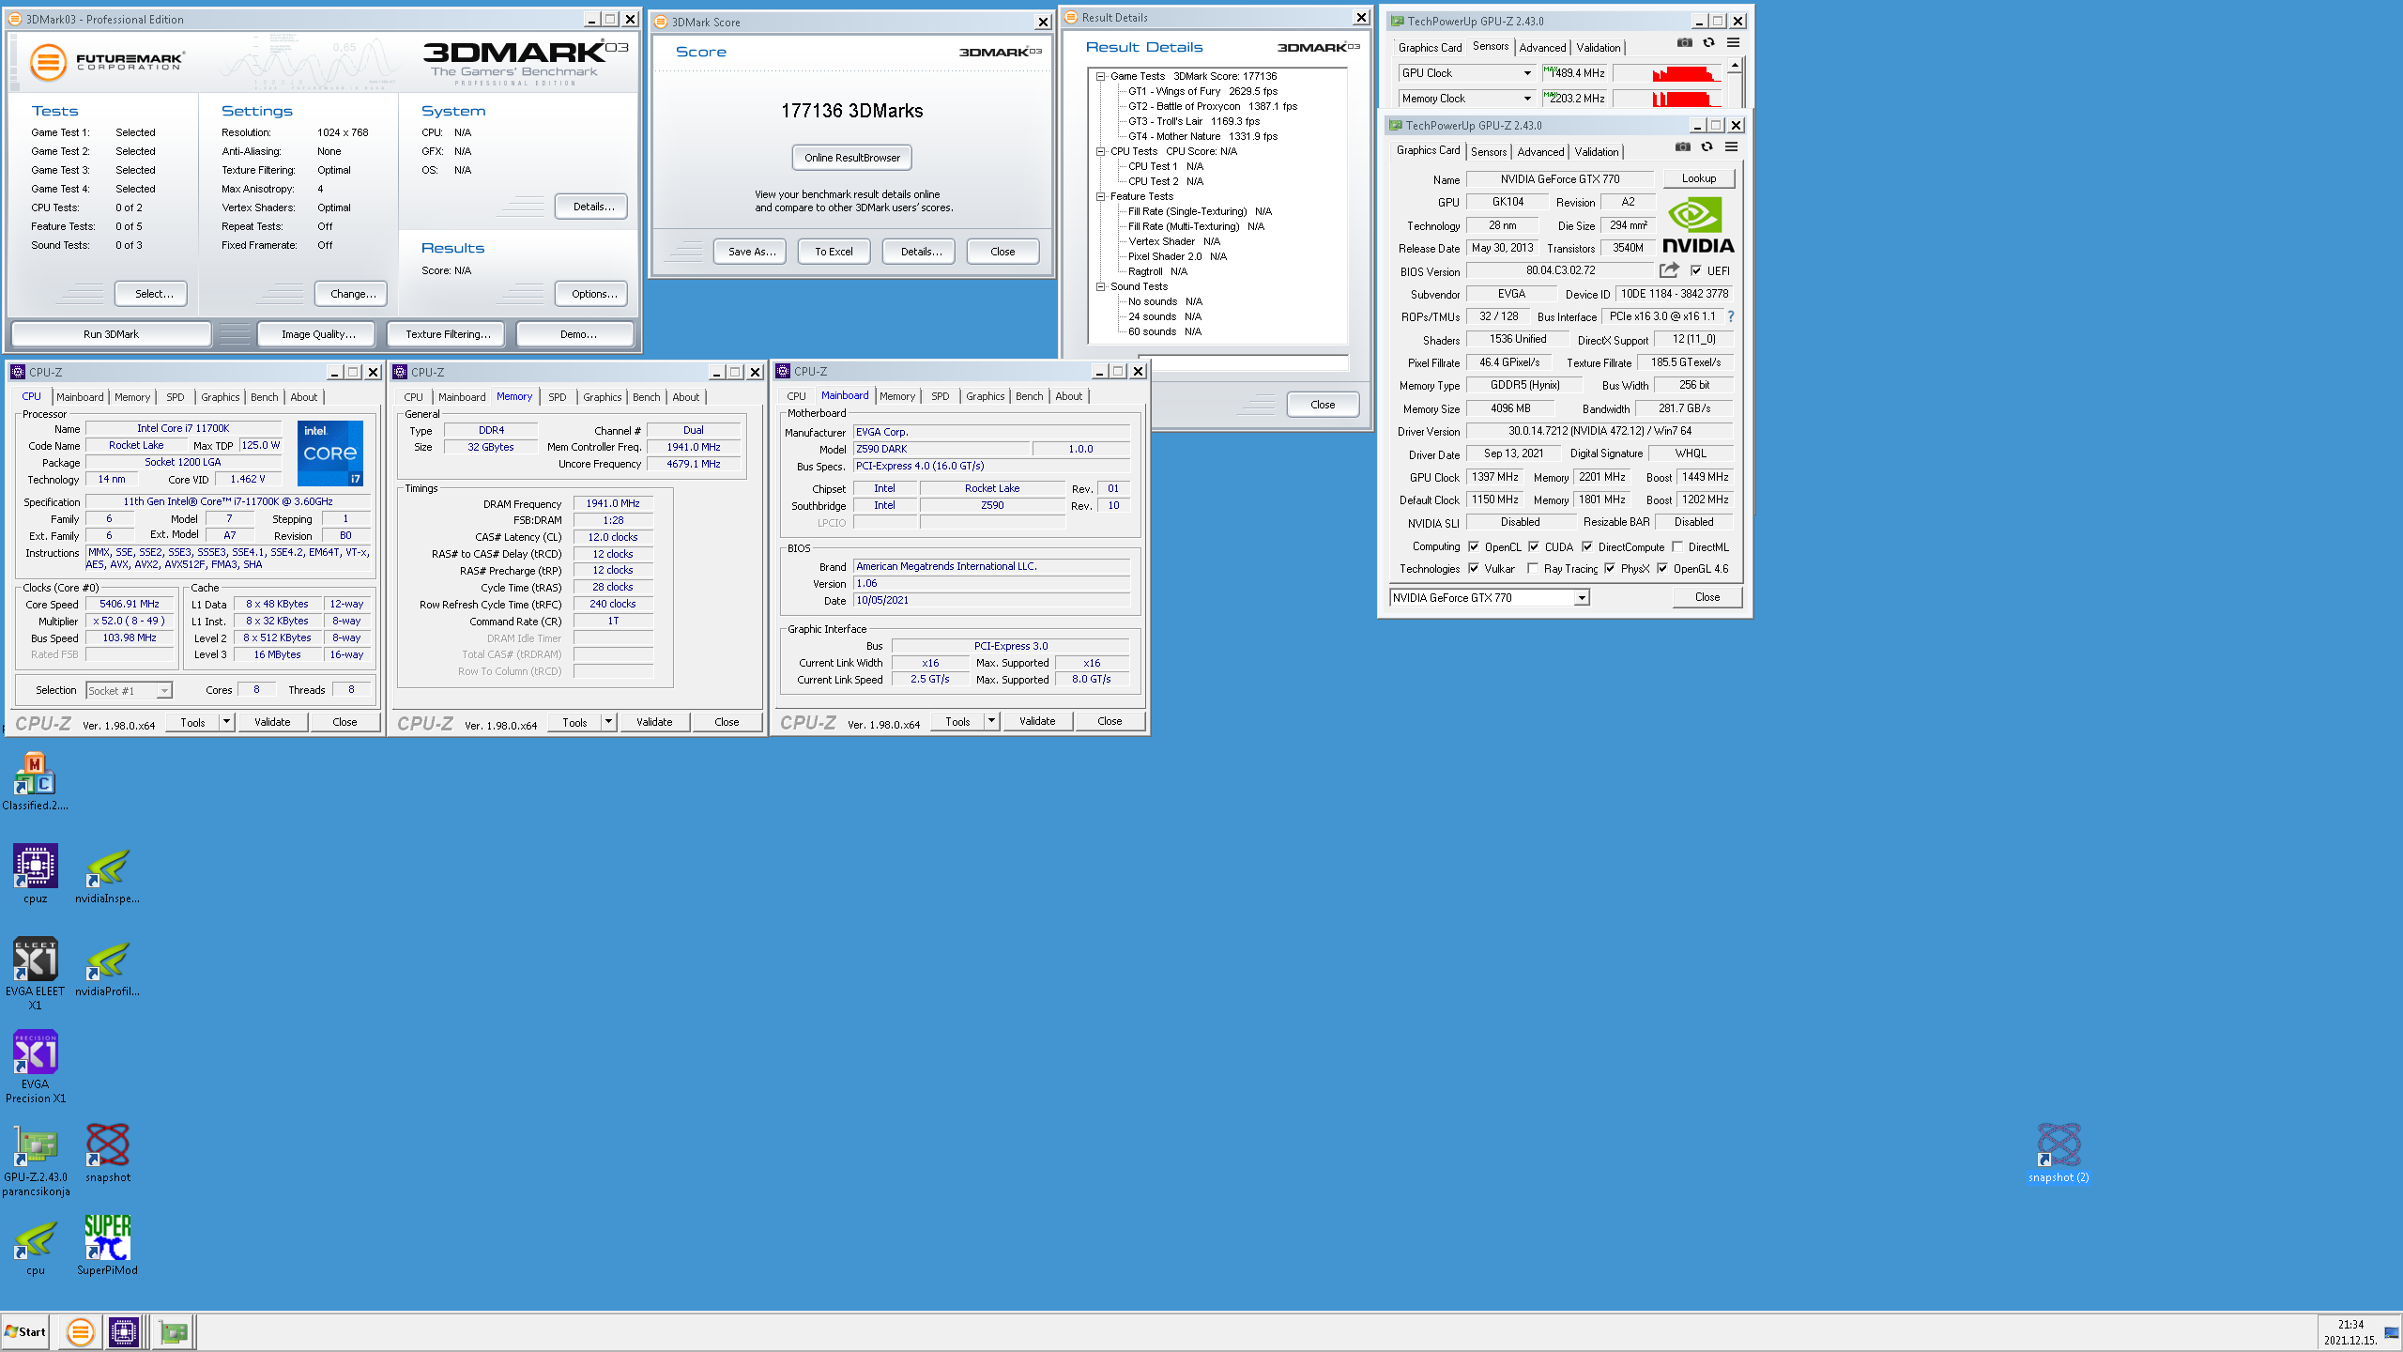Viewport: 2403px width, 1352px height.
Task: Open GPU-Z.2.43.0 parancsikonja shortcut
Action: [35, 1160]
